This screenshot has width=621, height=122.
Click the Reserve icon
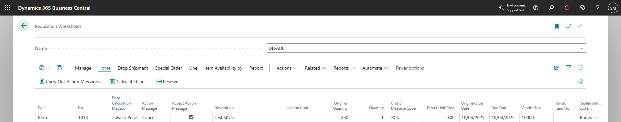click(159, 82)
